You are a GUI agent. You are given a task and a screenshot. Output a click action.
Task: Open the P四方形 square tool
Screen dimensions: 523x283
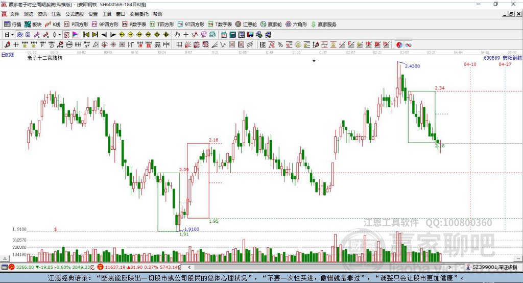pos(76,25)
